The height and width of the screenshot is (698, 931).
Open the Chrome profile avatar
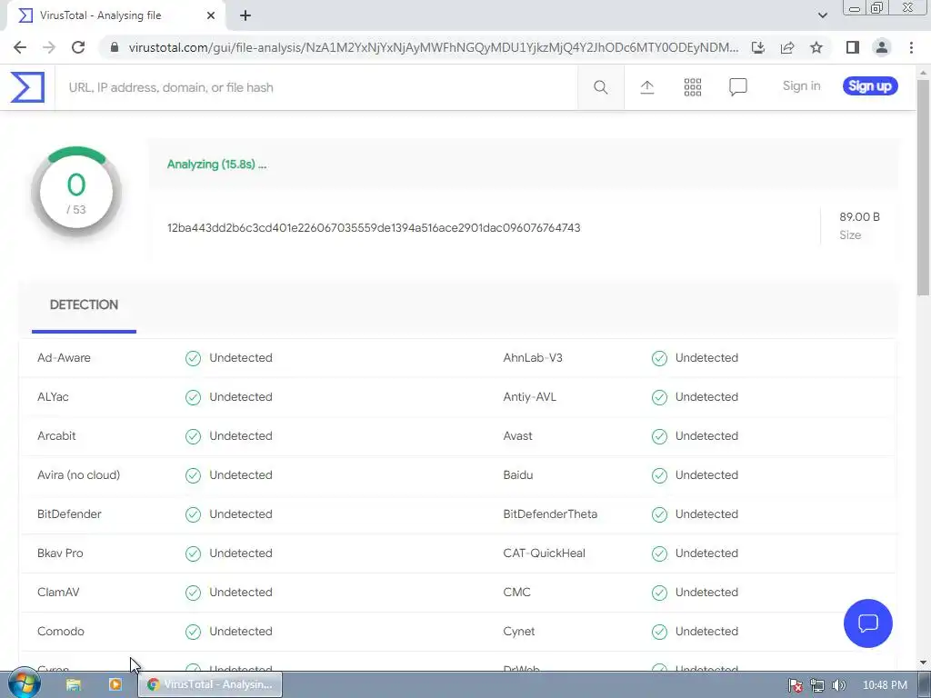point(882,47)
